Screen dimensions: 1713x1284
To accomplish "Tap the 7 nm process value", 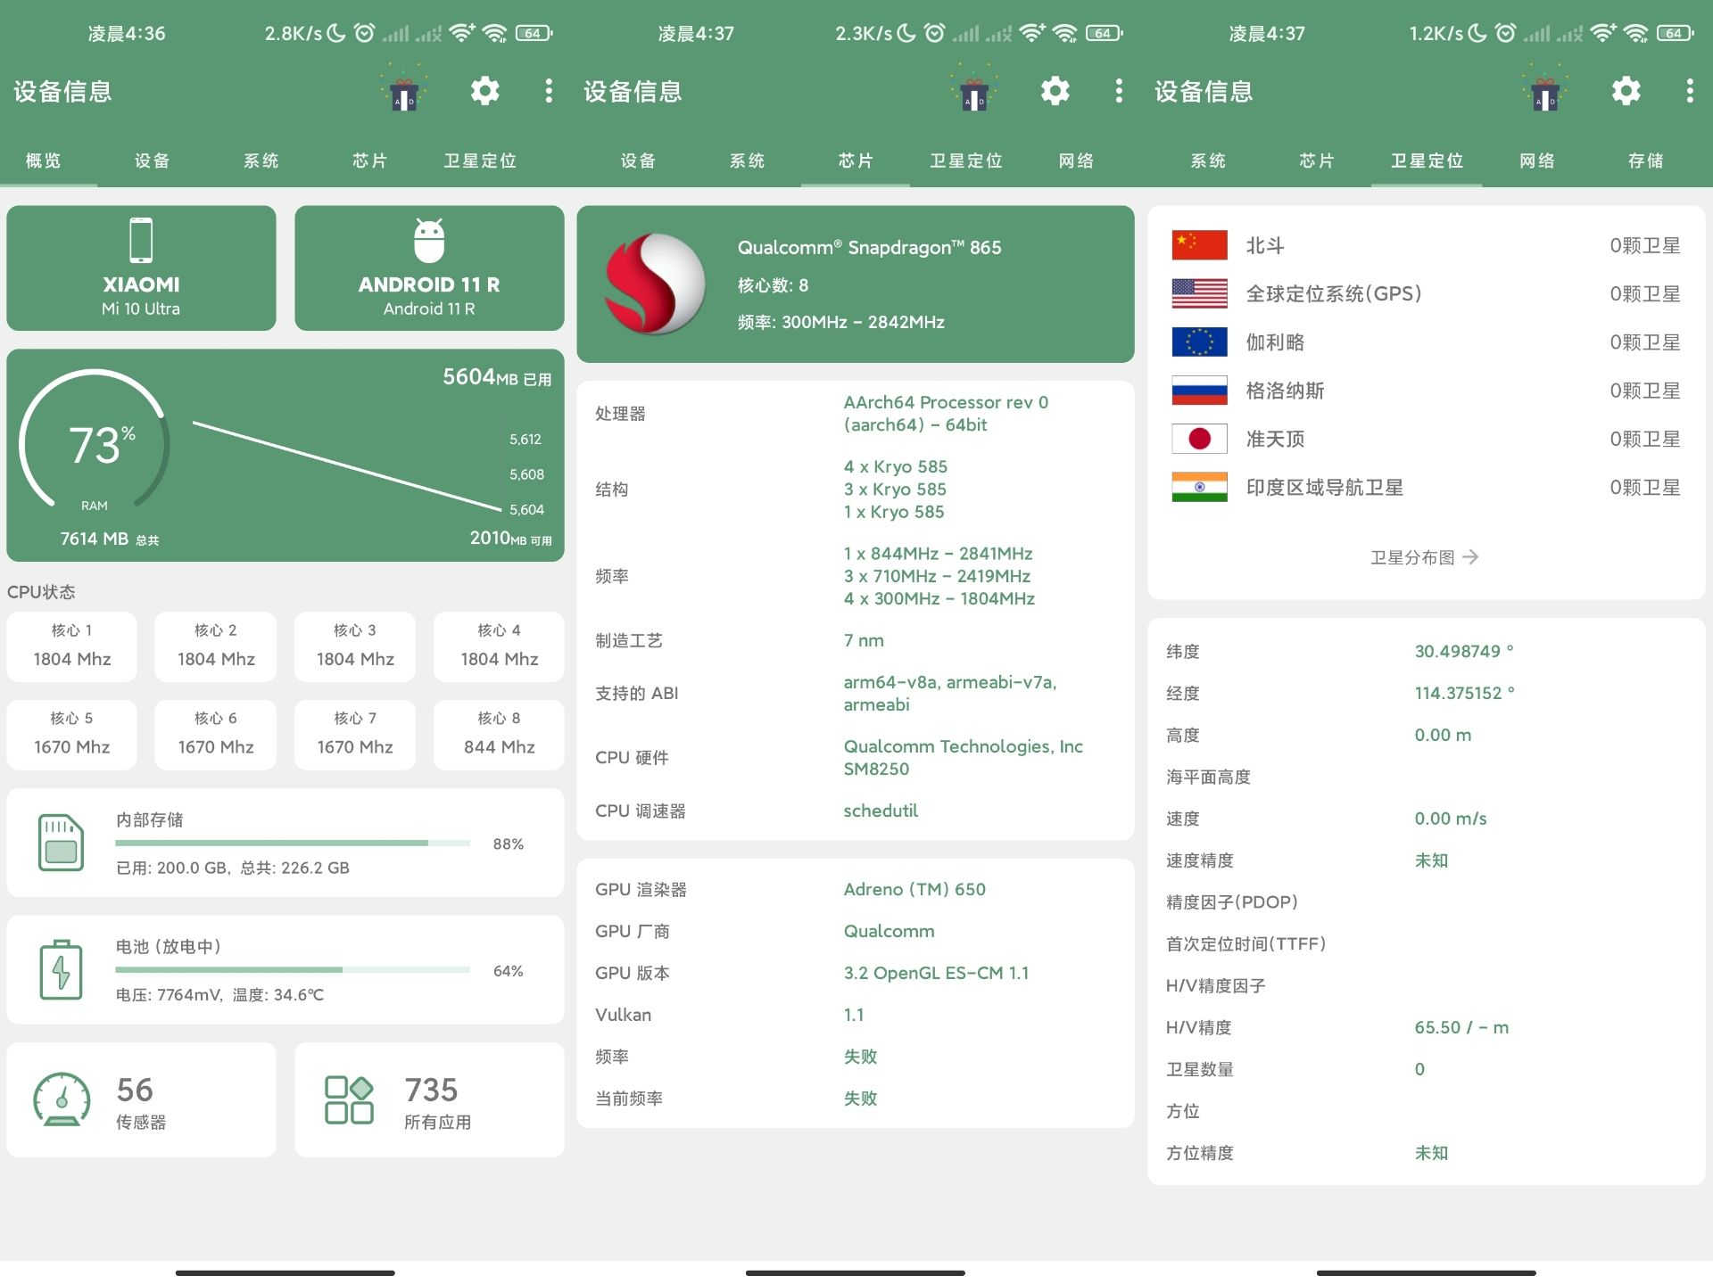I will pos(864,640).
